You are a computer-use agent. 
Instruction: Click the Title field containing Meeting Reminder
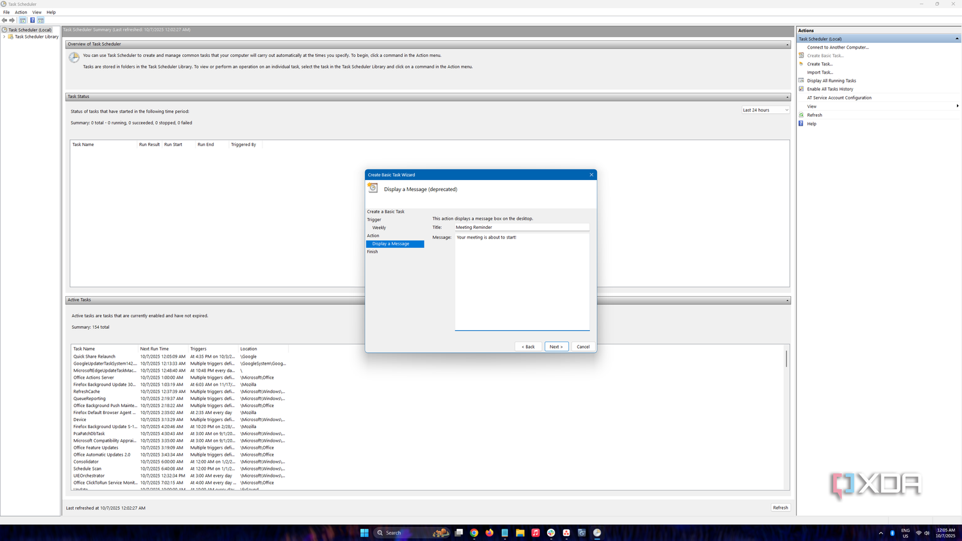[x=521, y=228]
